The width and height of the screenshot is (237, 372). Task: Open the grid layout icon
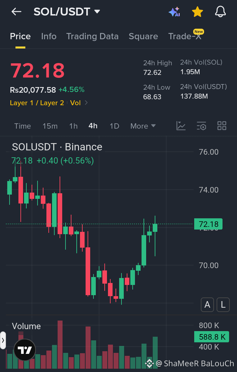coord(222,126)
